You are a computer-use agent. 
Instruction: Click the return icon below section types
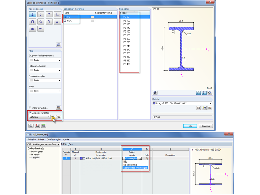pos(58,44)
